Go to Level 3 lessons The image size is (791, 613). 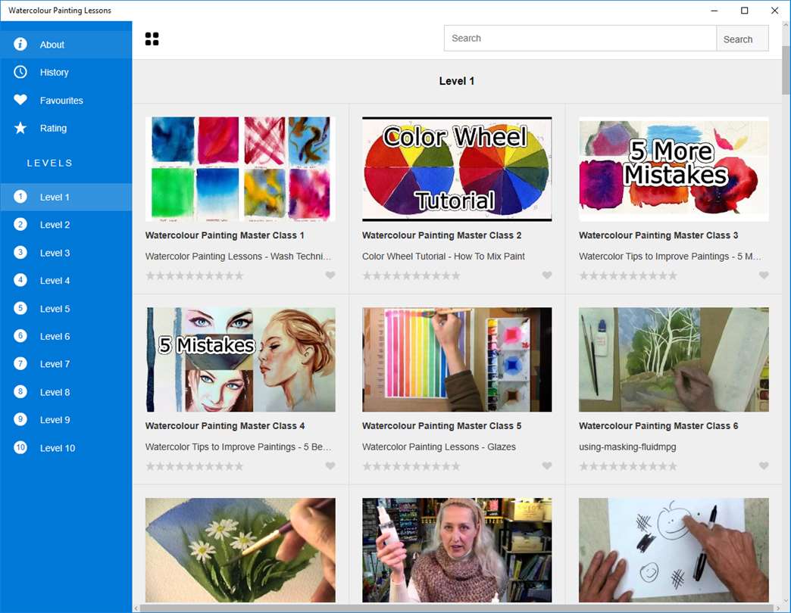pos(66,253)
